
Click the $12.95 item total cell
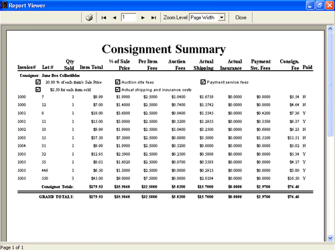point(97,154)
